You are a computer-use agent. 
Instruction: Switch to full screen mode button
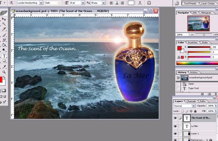[4, 97]
